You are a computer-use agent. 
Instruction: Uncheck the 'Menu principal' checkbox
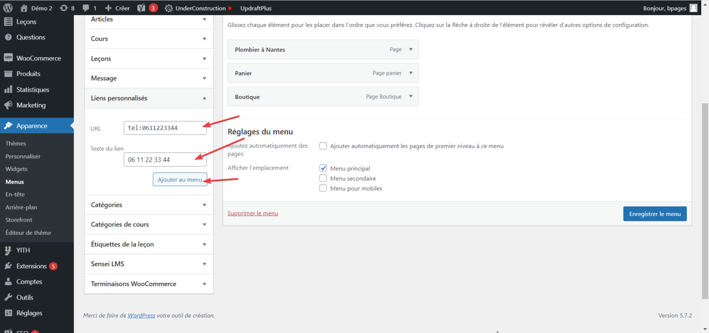[x=323, y=168]
